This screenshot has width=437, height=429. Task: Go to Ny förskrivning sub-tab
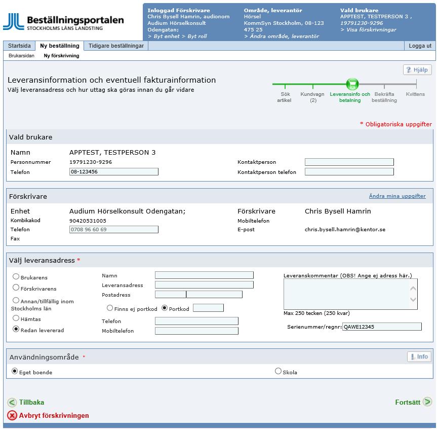[62, 56]
